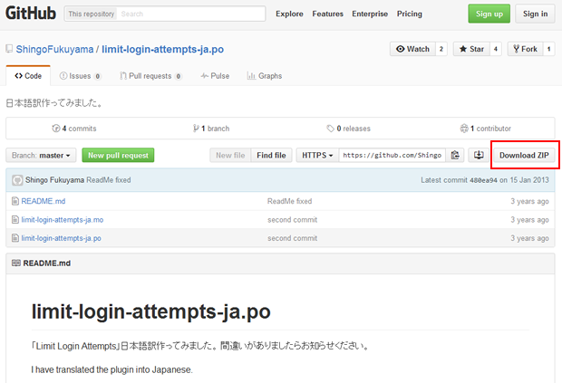Open the Pull requests tab
The height and width of the screenshot is (383, 562).
point(150,76)
